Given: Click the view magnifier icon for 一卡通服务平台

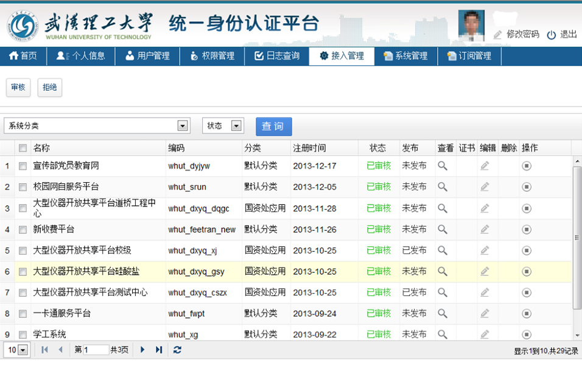Looking at the screenshot, I should [x=443, y=313].
